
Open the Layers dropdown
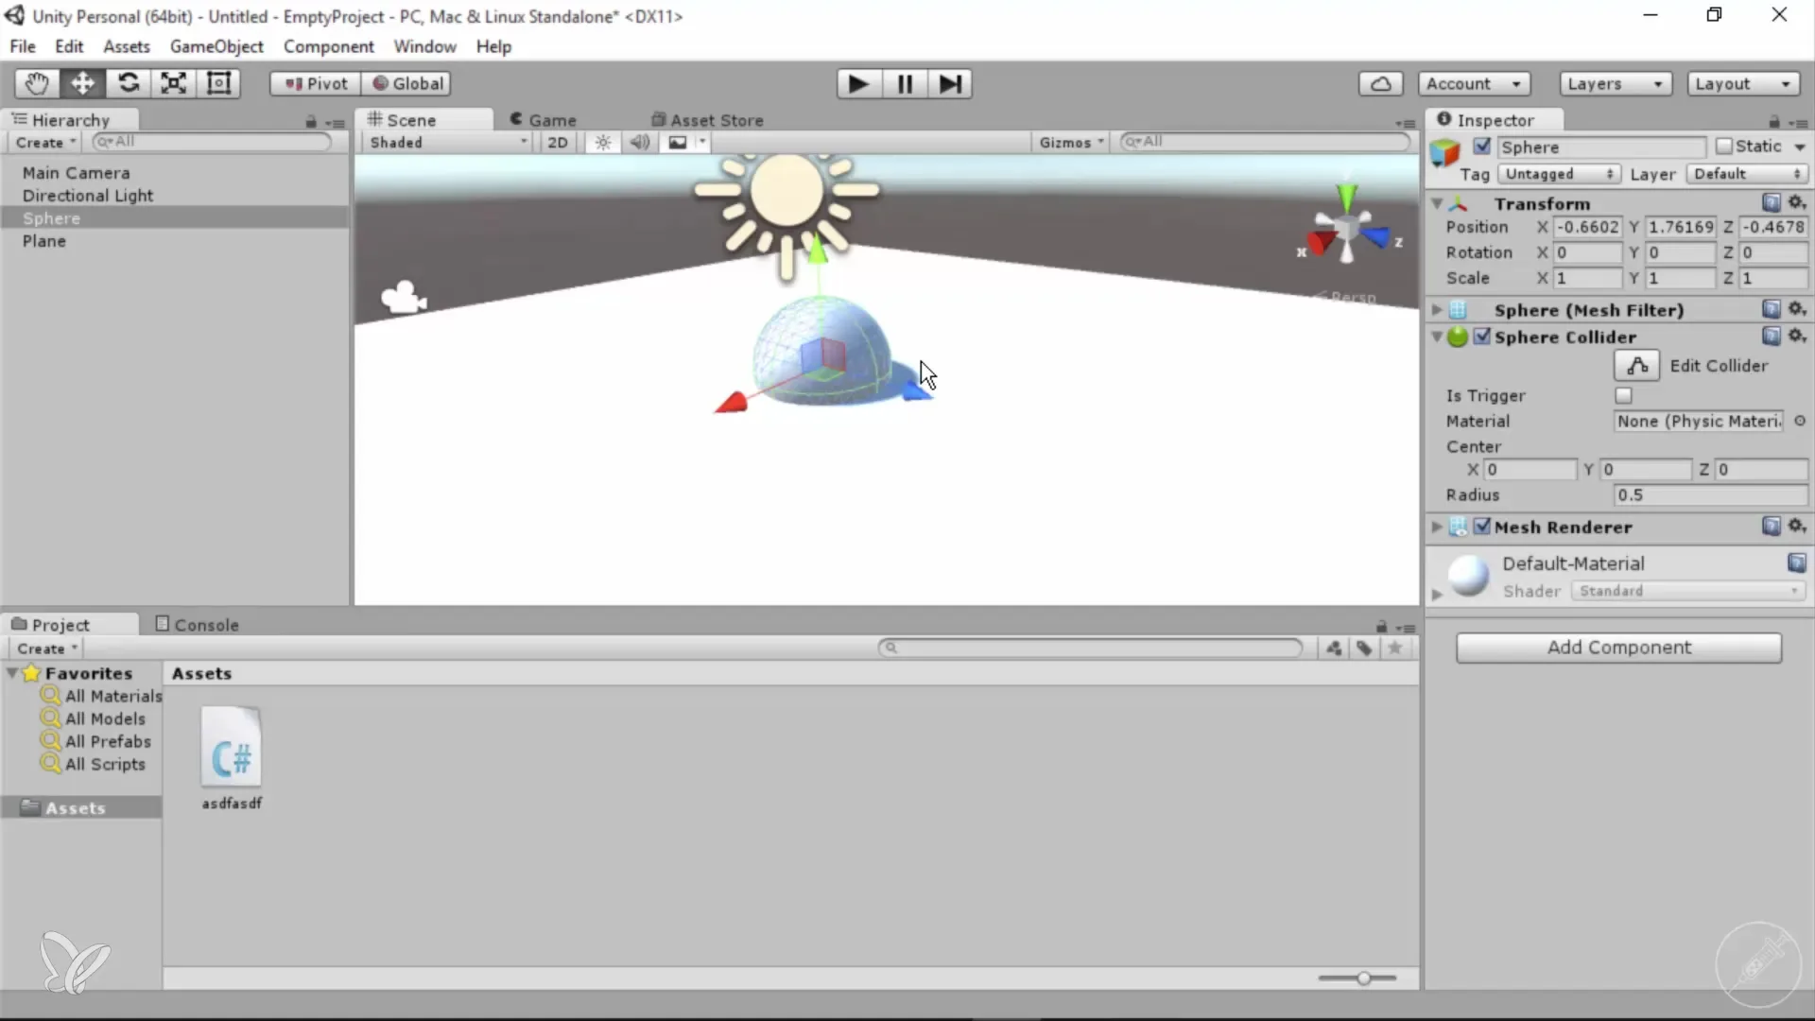[x=1615, y=83]
